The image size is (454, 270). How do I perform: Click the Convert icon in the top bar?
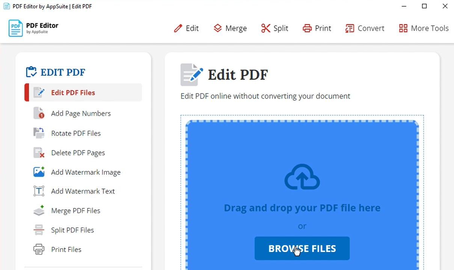coord(350,28)
